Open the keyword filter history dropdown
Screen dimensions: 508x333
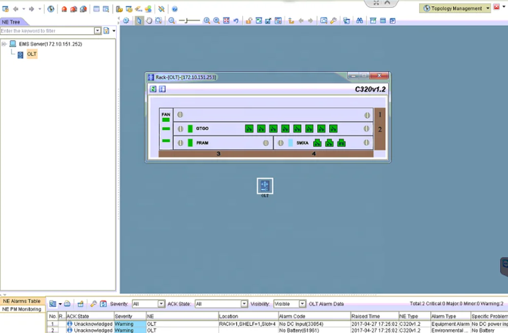pos(98,31)
